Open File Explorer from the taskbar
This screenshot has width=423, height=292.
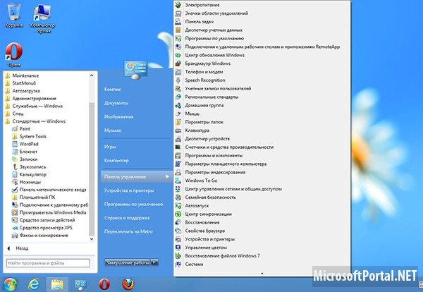57,284
